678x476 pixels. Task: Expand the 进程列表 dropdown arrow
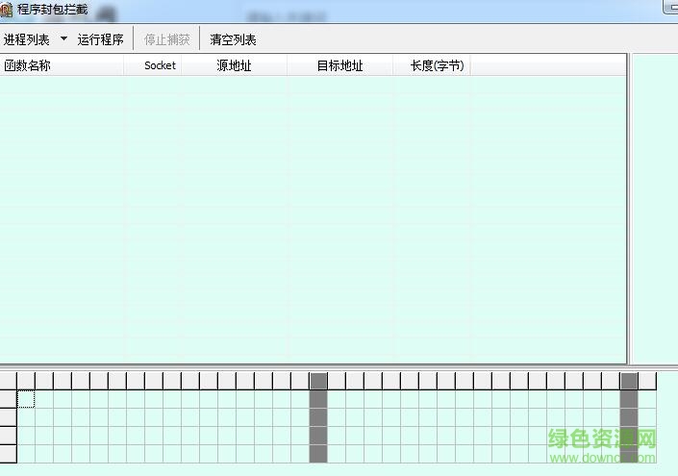[63, 38]
